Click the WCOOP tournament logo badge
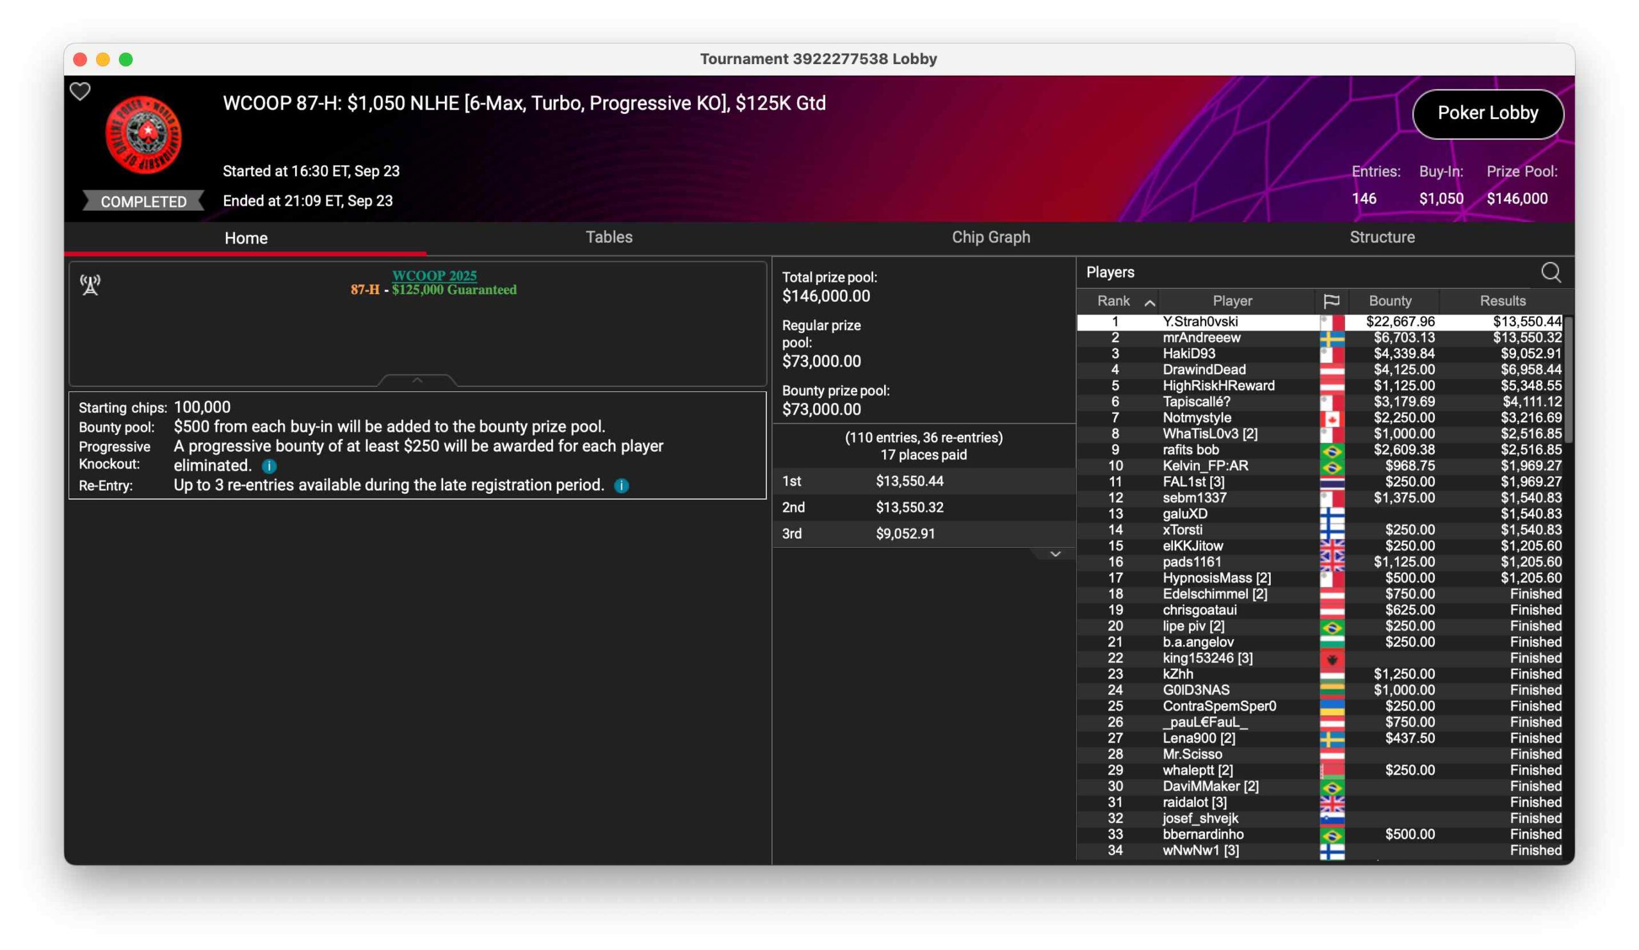This screenshot has width=1639, height=950. [144, 135]
